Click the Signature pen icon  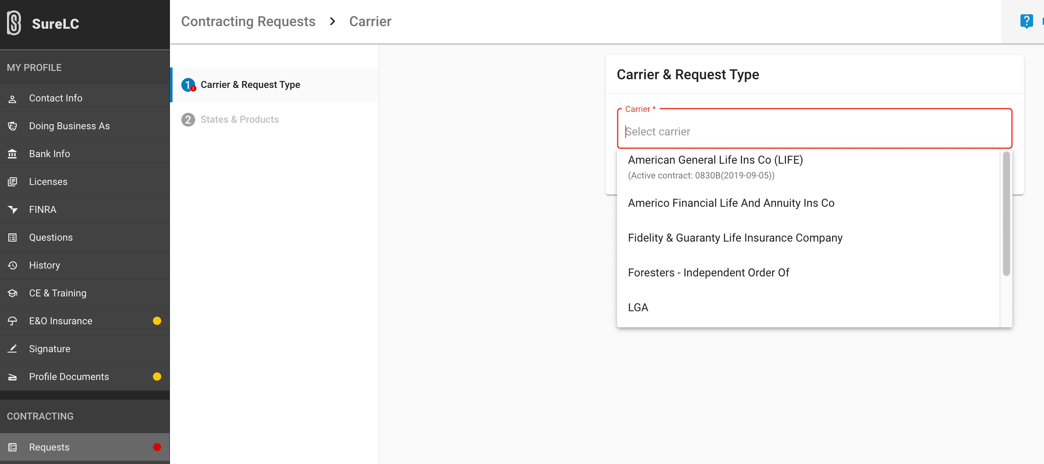(13, 349)
